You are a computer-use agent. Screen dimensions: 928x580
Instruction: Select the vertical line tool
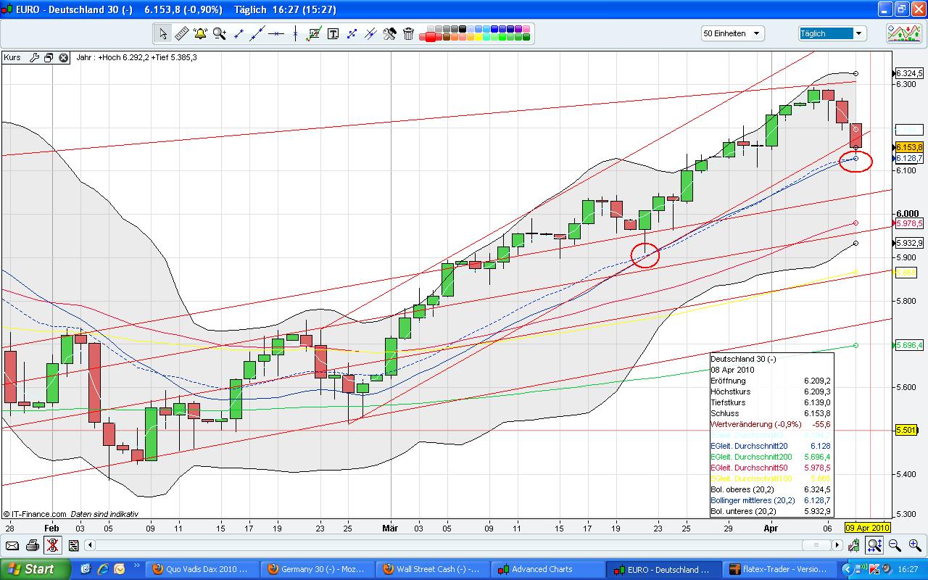click(295, 33)
